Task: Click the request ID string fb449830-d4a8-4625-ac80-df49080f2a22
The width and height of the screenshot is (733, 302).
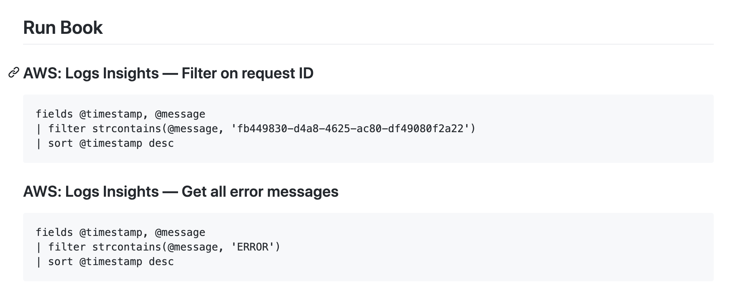Action: pyautogui.click(x=350, y=129)
